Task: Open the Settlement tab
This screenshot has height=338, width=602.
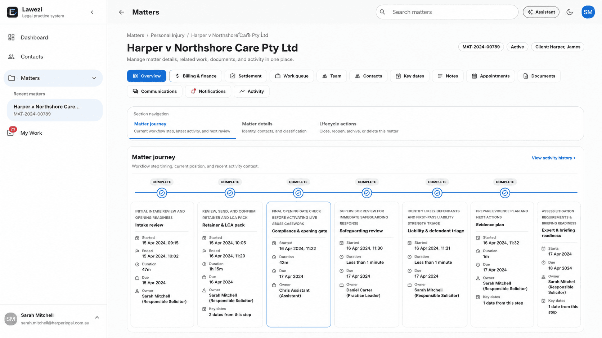Action: [x=246, y=76]
